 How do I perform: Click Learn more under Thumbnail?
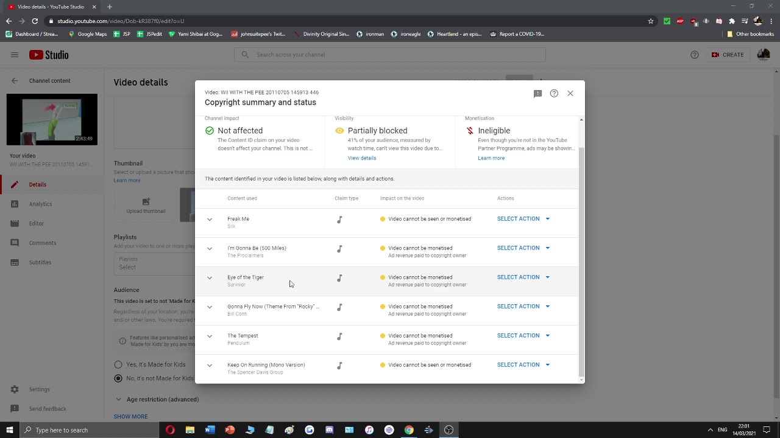tap(127, 180)
